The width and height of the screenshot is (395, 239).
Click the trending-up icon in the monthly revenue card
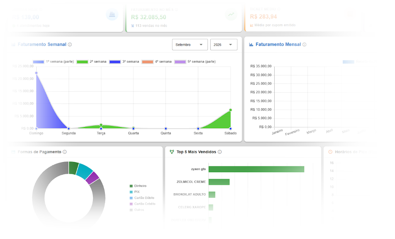231,15
